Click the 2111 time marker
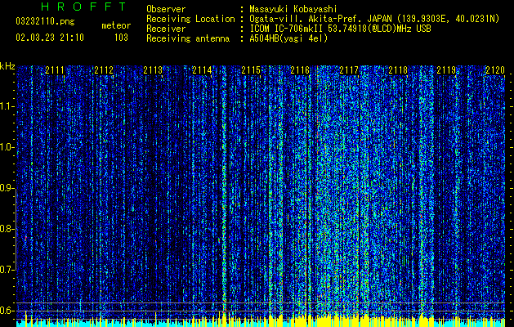Viewport: 514px width, 327px height. (x=55, y=70)
